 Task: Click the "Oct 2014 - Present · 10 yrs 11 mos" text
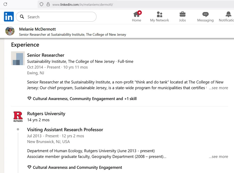point(57,67)
